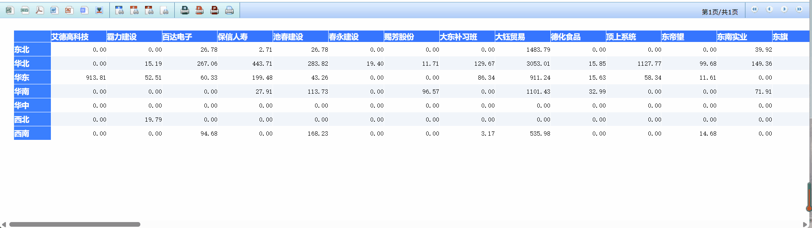The width and height of the screenshot is (812, 228).
Task: Select the '大东补习班' column header
Action: coord(467,36)
